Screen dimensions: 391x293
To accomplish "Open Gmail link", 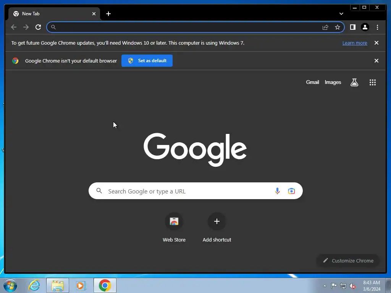I will (312, 82).
